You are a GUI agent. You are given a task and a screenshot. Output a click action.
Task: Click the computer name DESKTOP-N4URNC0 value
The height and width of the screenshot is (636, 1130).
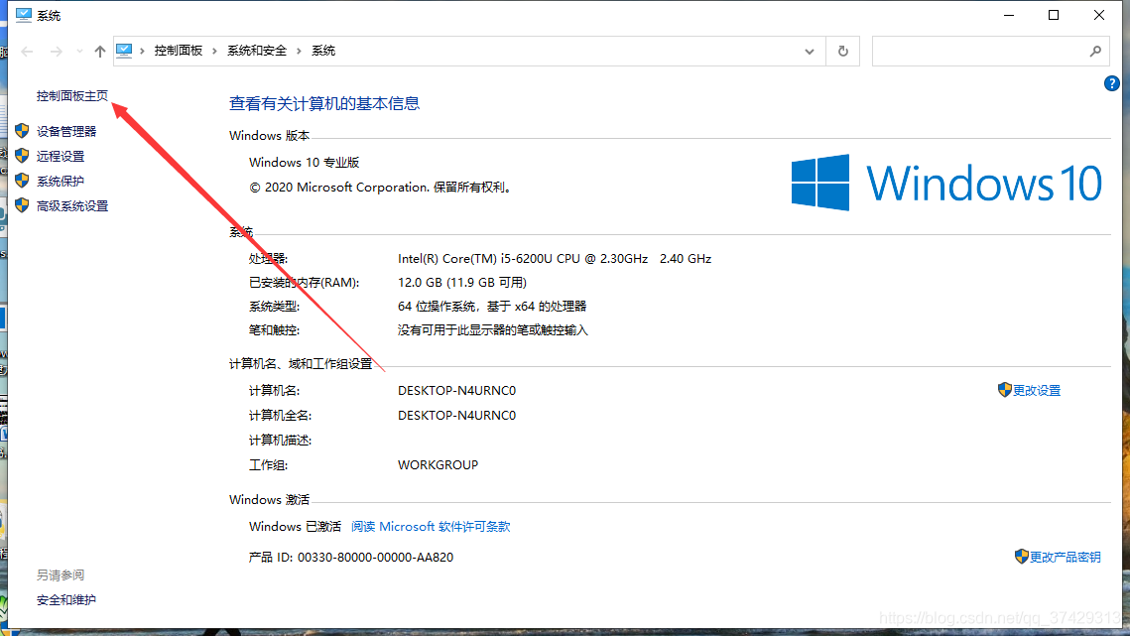457,391
